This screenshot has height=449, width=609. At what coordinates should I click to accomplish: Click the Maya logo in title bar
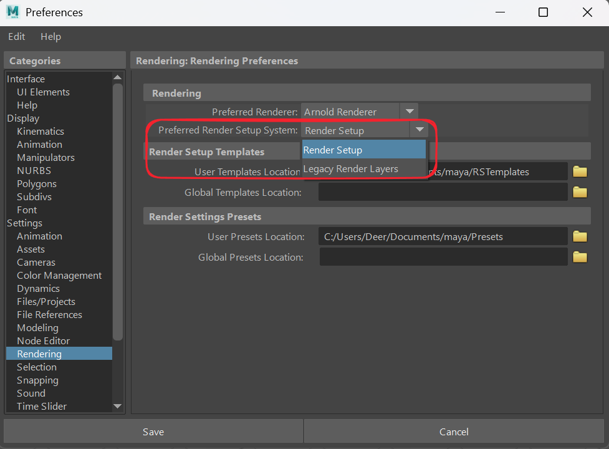(13, 12)
